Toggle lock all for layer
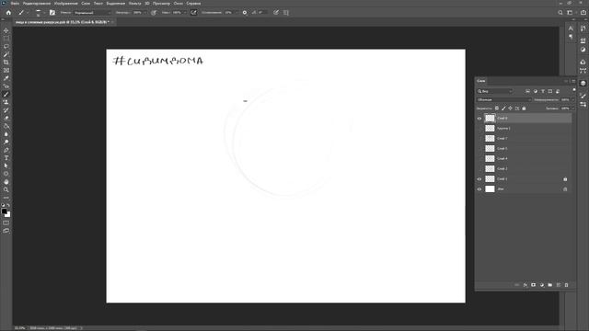This screenshot has width=589, height=331. [524, 108]
